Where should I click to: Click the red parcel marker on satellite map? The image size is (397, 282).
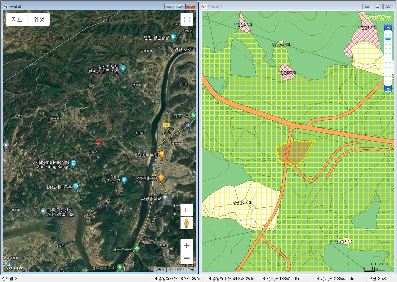(x=99, y=141)
